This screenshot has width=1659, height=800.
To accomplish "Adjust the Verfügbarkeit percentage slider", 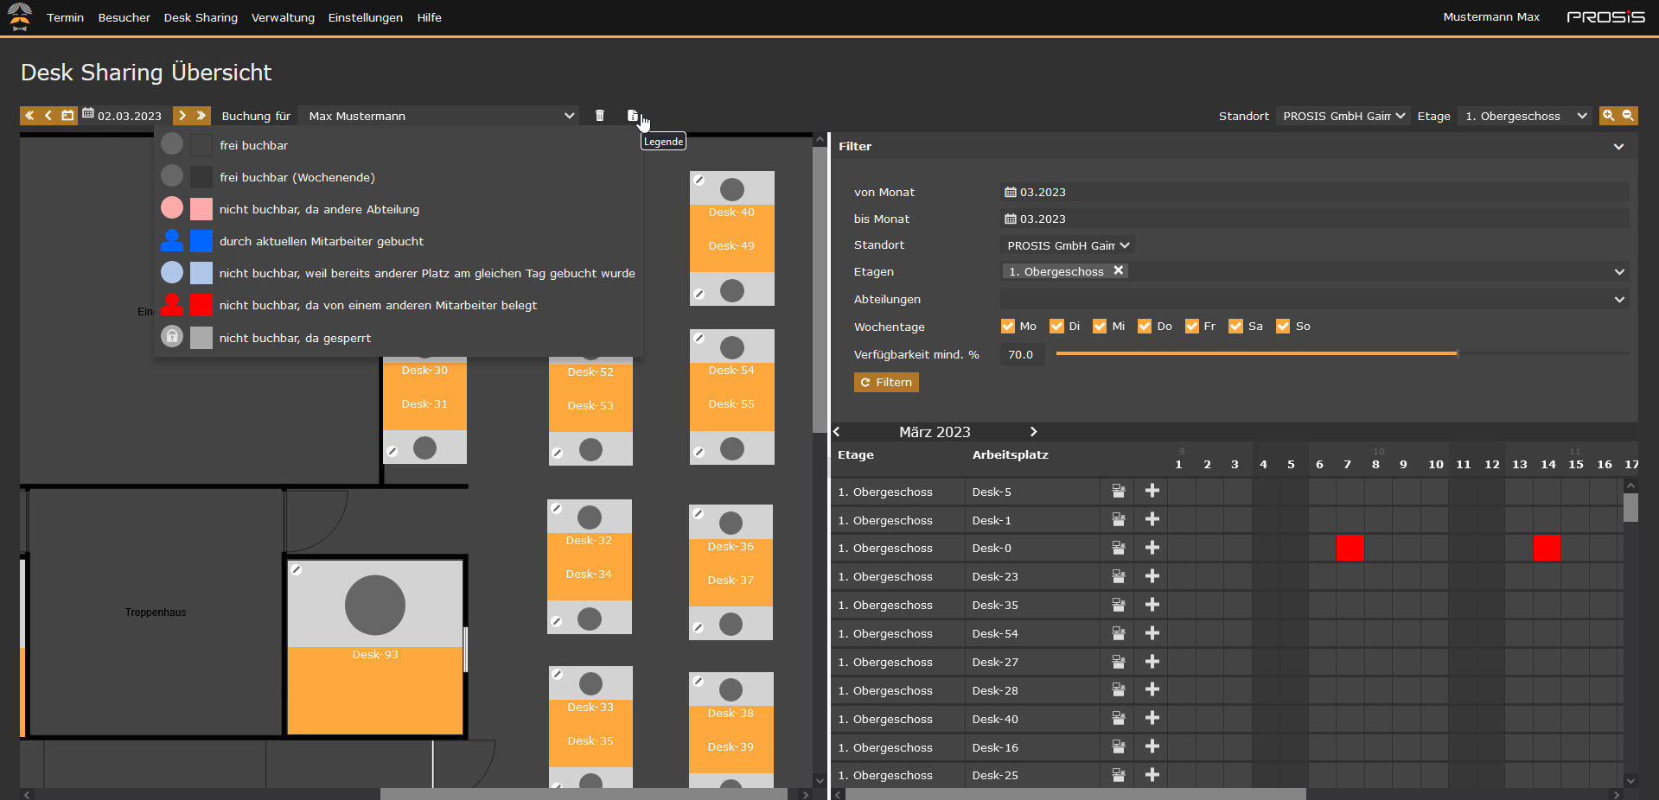I will point(1456,353).
